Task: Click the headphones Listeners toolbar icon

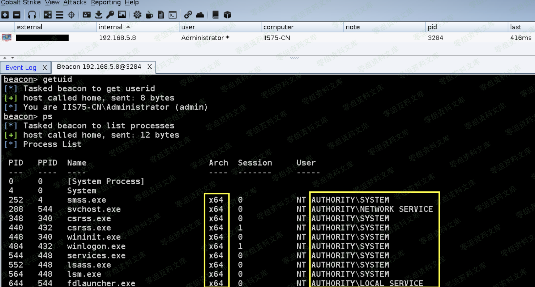Action: click(32, 15)
